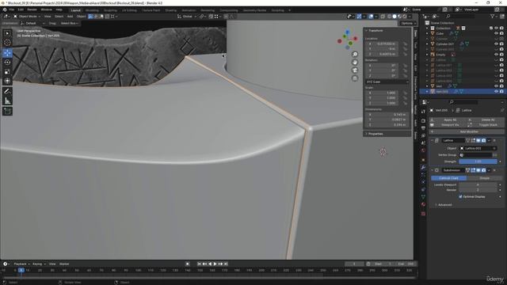Disable render camera icon for Collection row
507x285 pixels.
pyautogui.click(x=501, y=28)
